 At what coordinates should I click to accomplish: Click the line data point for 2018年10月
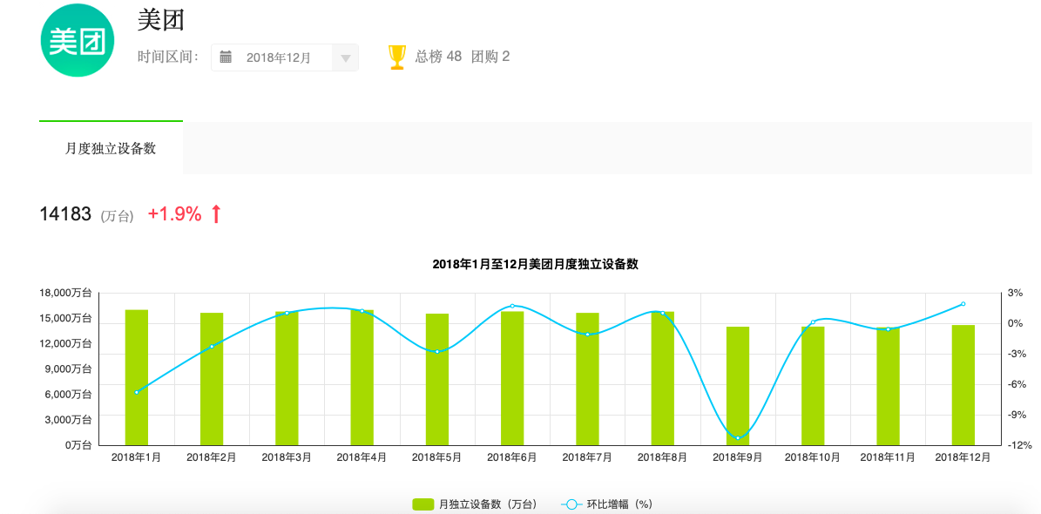(813, 322)
